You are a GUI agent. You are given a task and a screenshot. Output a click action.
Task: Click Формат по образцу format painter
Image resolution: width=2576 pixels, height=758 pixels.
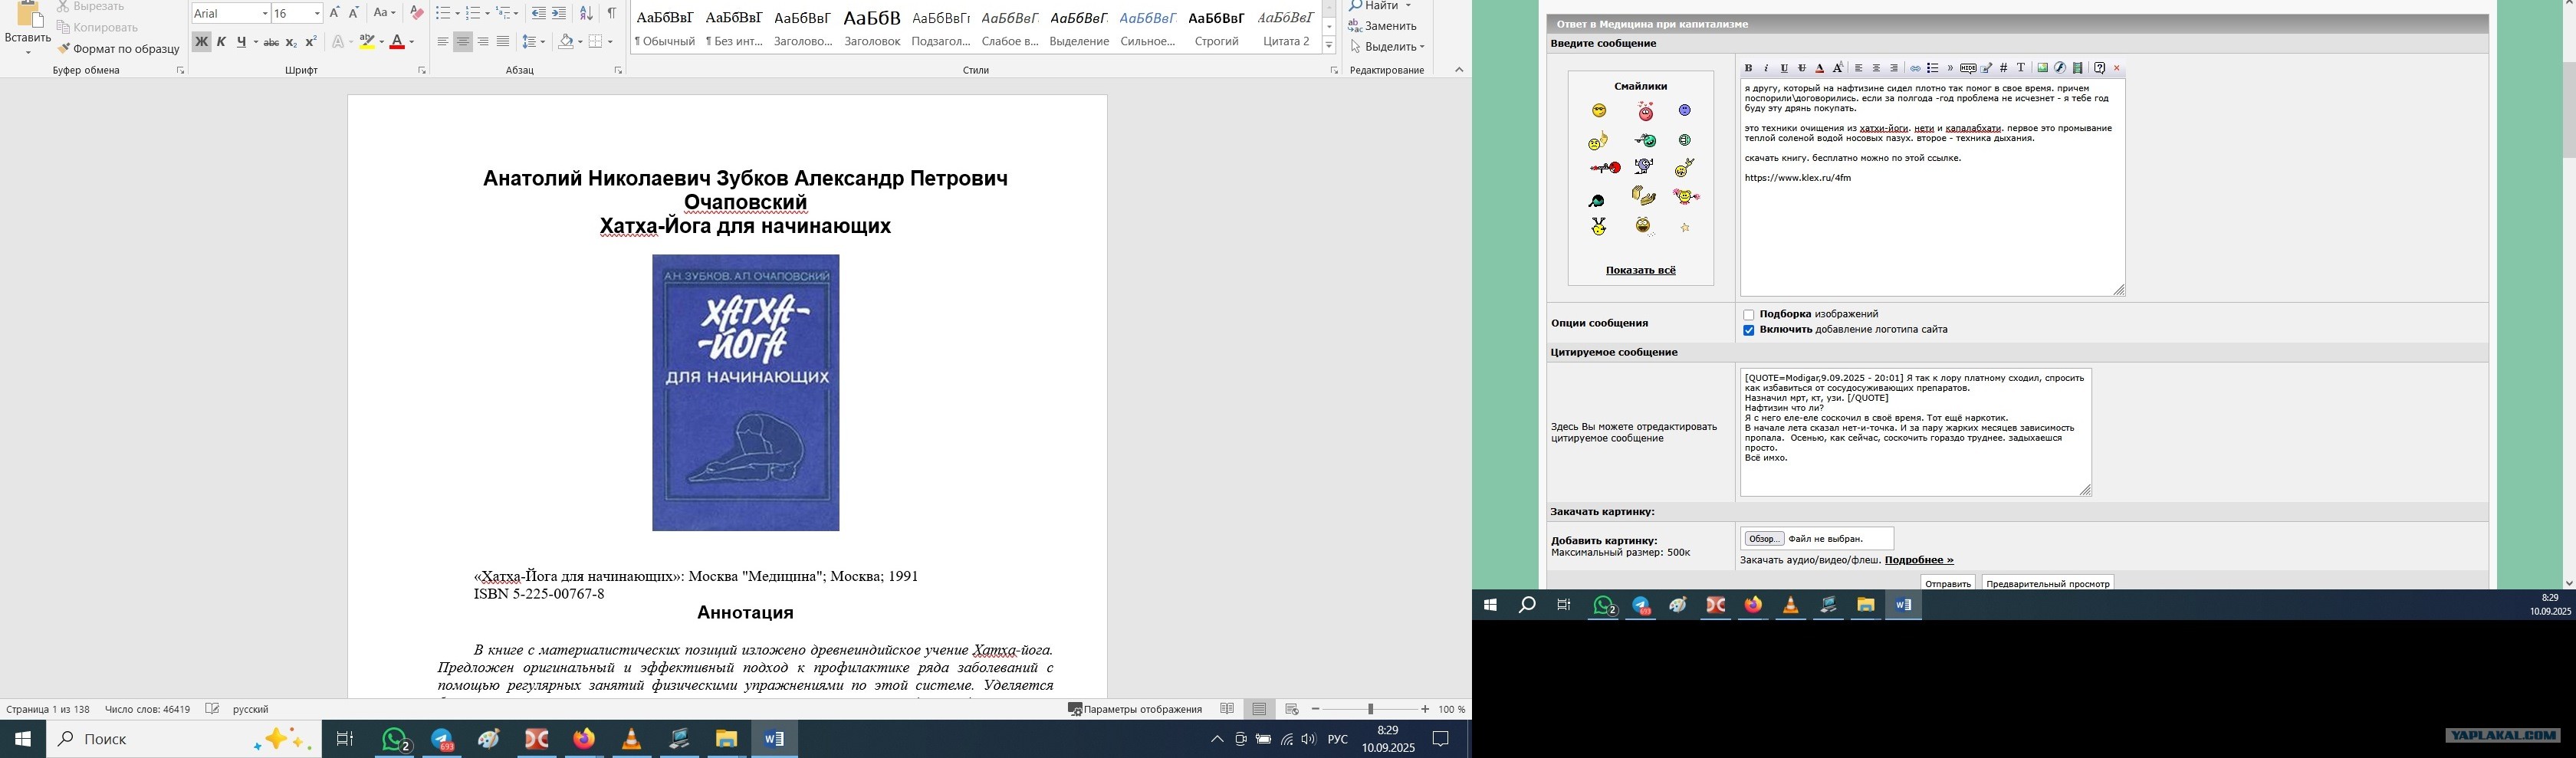click(119, 49)
